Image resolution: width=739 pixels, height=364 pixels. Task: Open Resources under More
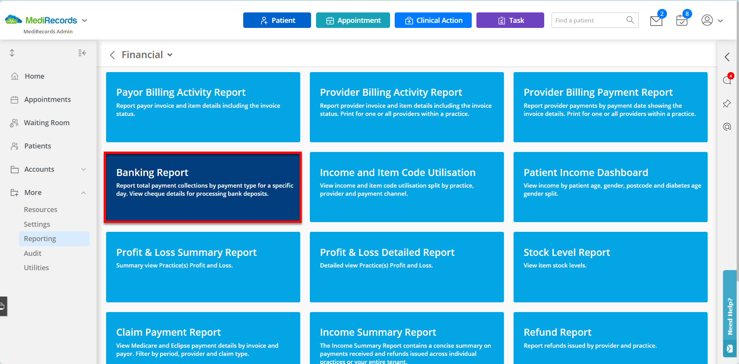coord(40,210)
